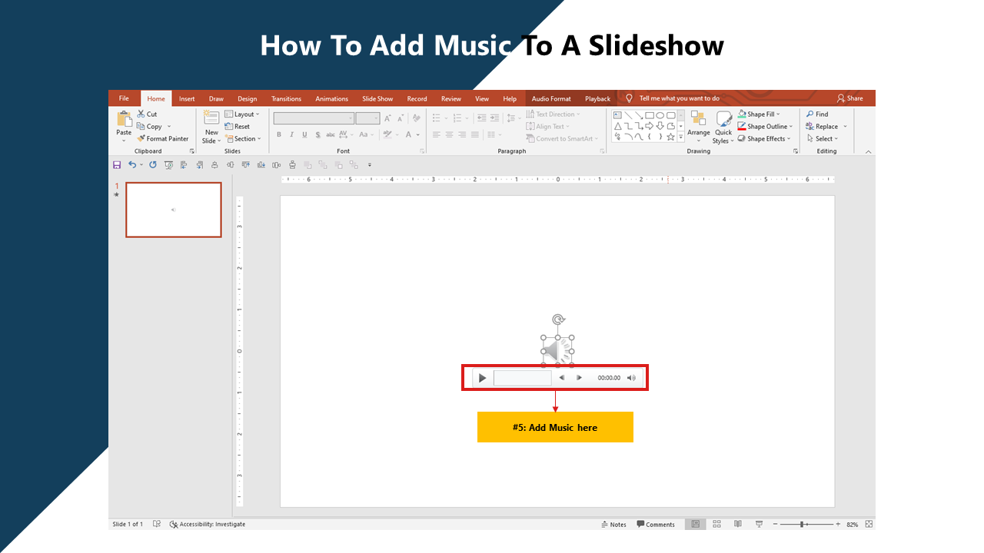Save the presentation from quick access toolbar
The image size is (984, 553).
[x=117, y=165]
